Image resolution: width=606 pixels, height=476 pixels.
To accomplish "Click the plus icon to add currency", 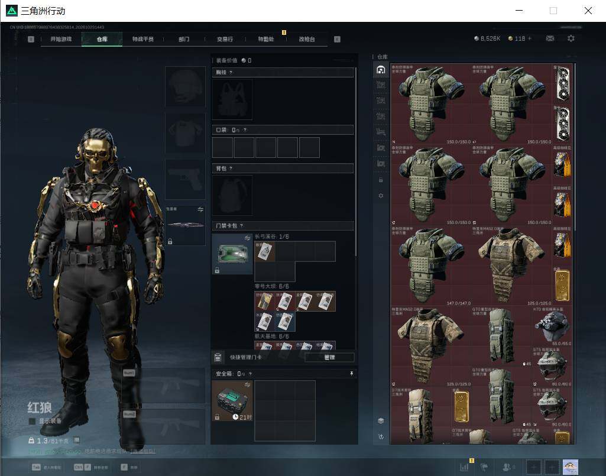I will pos(530,38).
